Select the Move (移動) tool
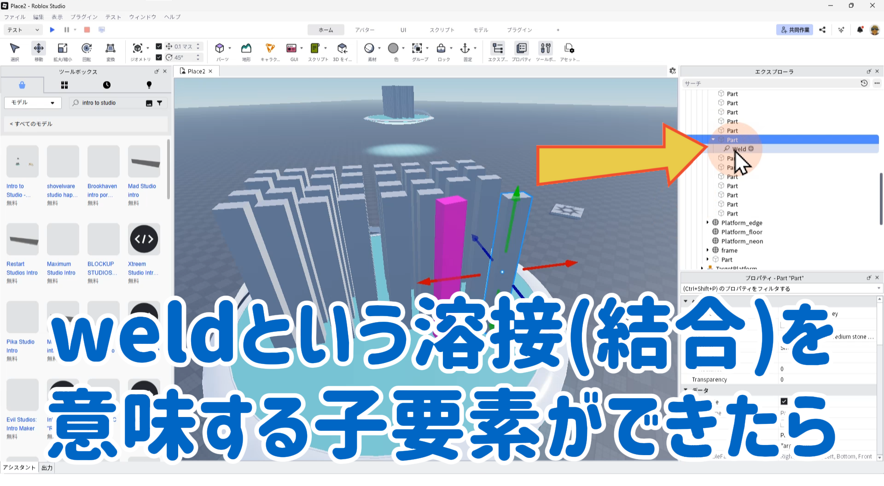Viewport: 884px width, 486px height. pos(39,49)
